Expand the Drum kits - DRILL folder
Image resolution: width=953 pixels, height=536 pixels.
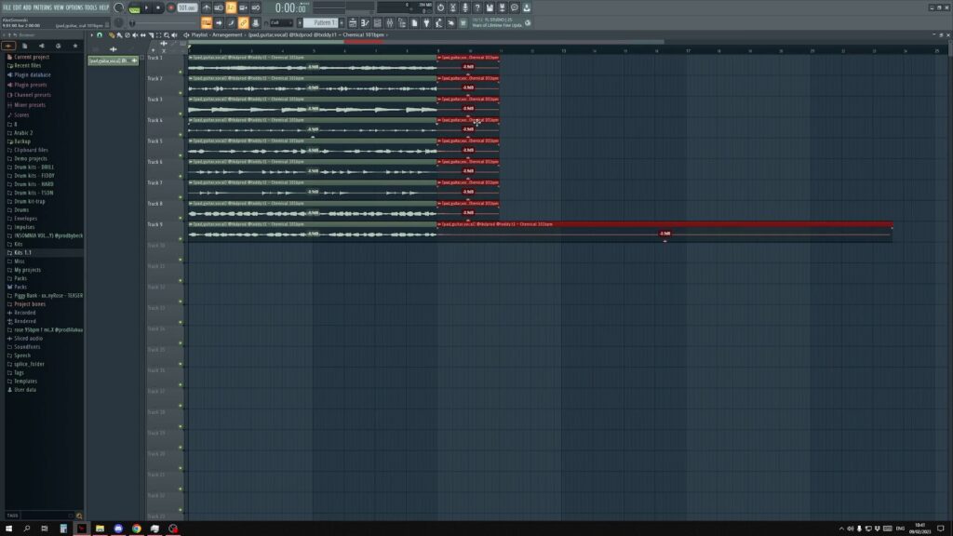pos(34,167)
